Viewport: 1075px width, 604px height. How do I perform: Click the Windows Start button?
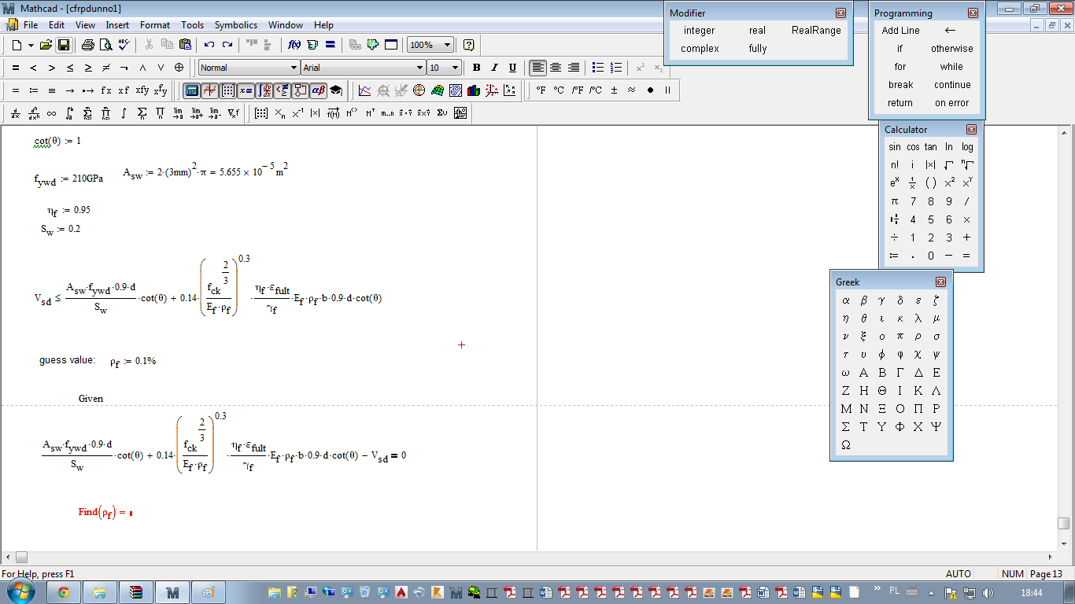(21, 592)
